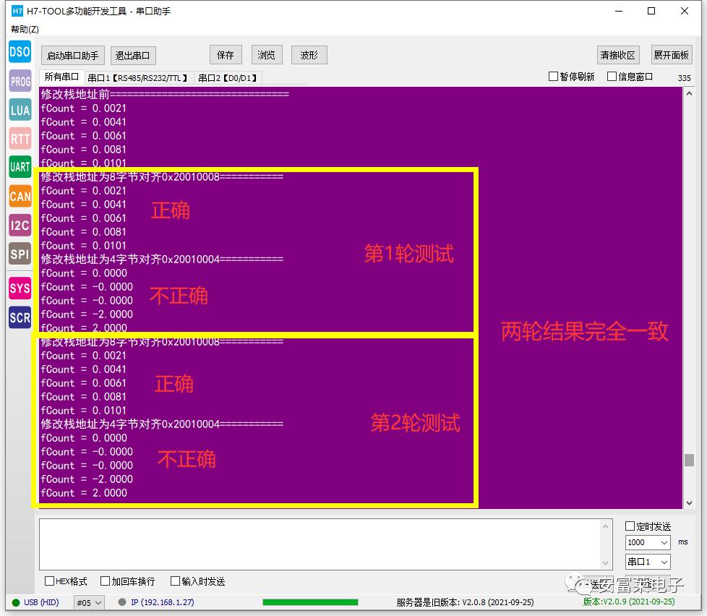Switch to the 所有串口 tab
The image size is (707, 616).
[61, 77]
